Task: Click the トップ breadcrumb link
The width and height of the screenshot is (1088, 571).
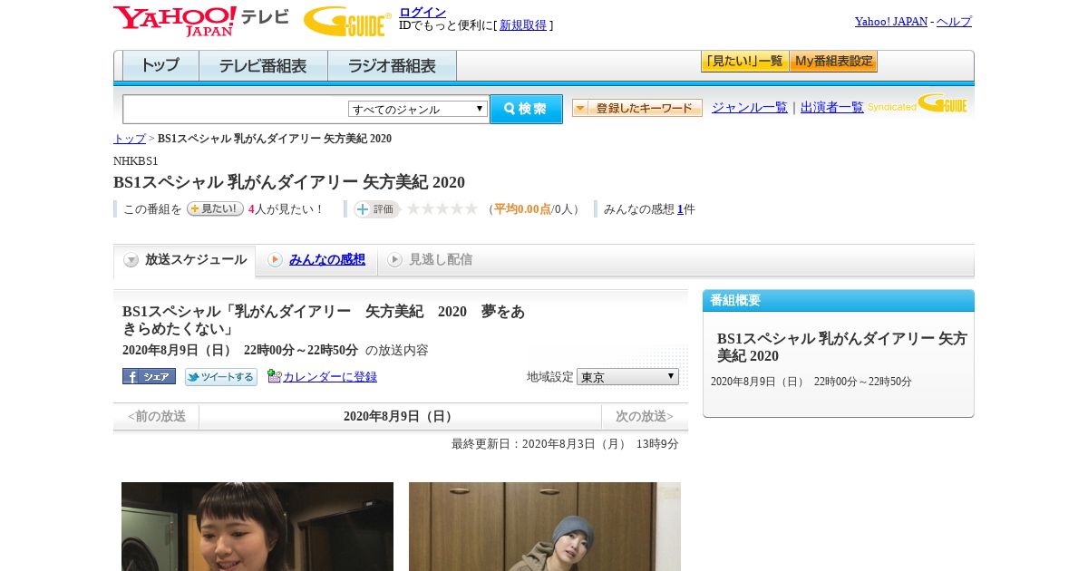Action: [130, 139]
